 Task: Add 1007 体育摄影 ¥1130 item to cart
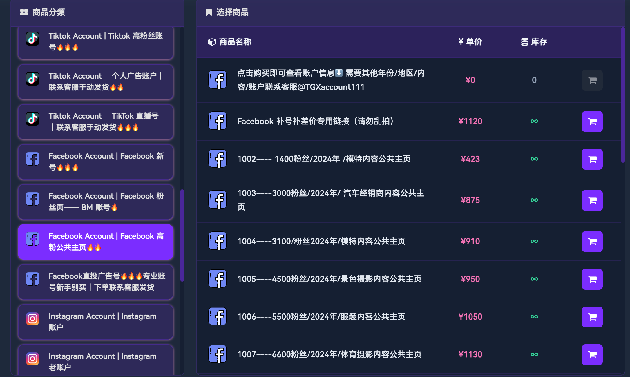tap(592, 355)
